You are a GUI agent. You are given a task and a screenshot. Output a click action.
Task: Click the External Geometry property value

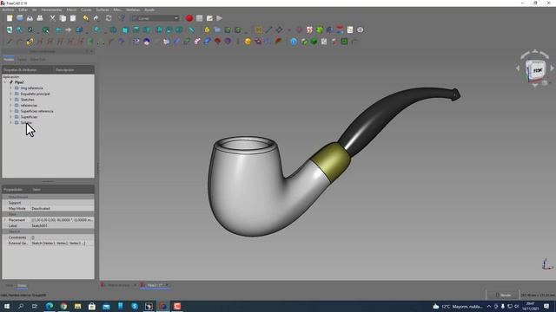point(62,243)
